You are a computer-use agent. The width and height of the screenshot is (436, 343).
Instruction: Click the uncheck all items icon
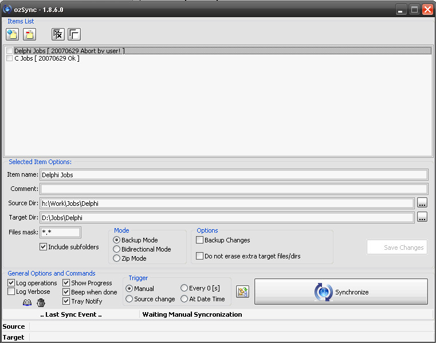pyautogui.click(x=58, y=34)
